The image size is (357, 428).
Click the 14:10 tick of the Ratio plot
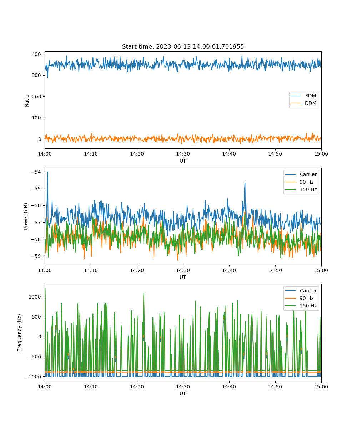[x=91, y=154]
